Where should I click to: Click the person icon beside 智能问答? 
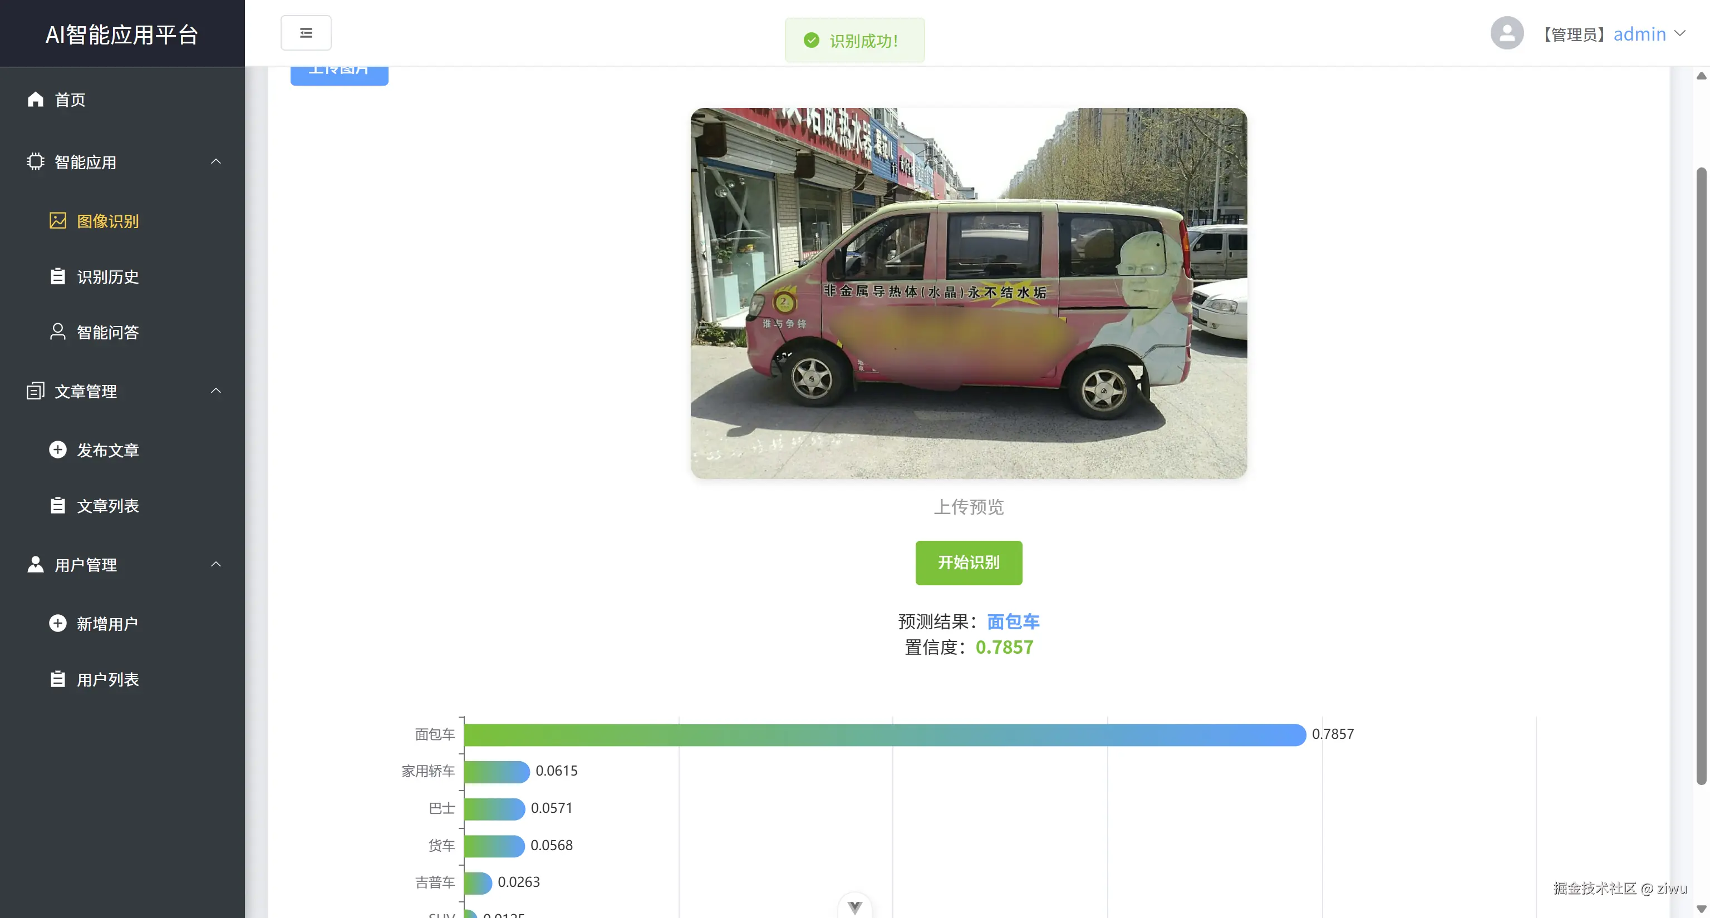coord(58,332)
